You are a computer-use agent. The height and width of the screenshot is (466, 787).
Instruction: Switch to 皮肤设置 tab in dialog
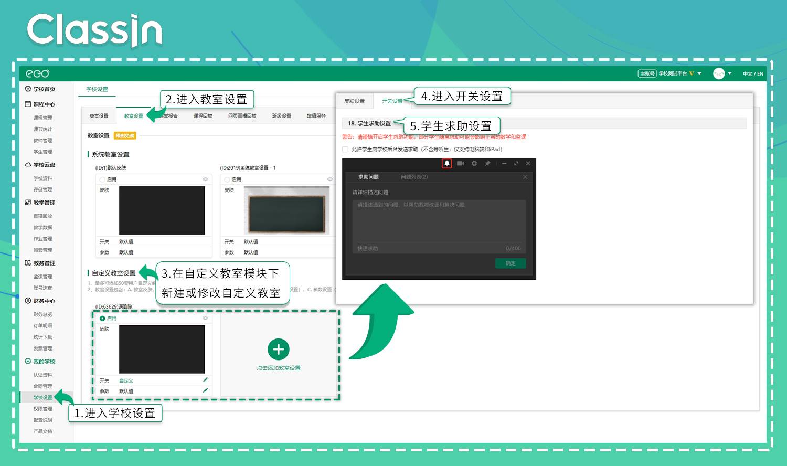[x=354, y=101]
